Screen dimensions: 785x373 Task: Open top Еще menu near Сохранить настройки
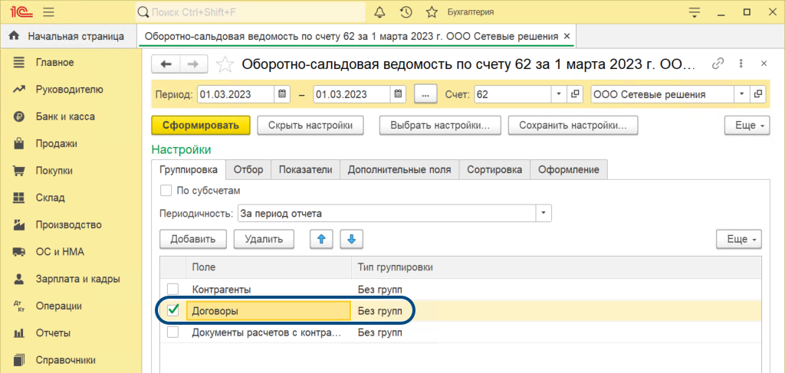click(x=747, y=126)
